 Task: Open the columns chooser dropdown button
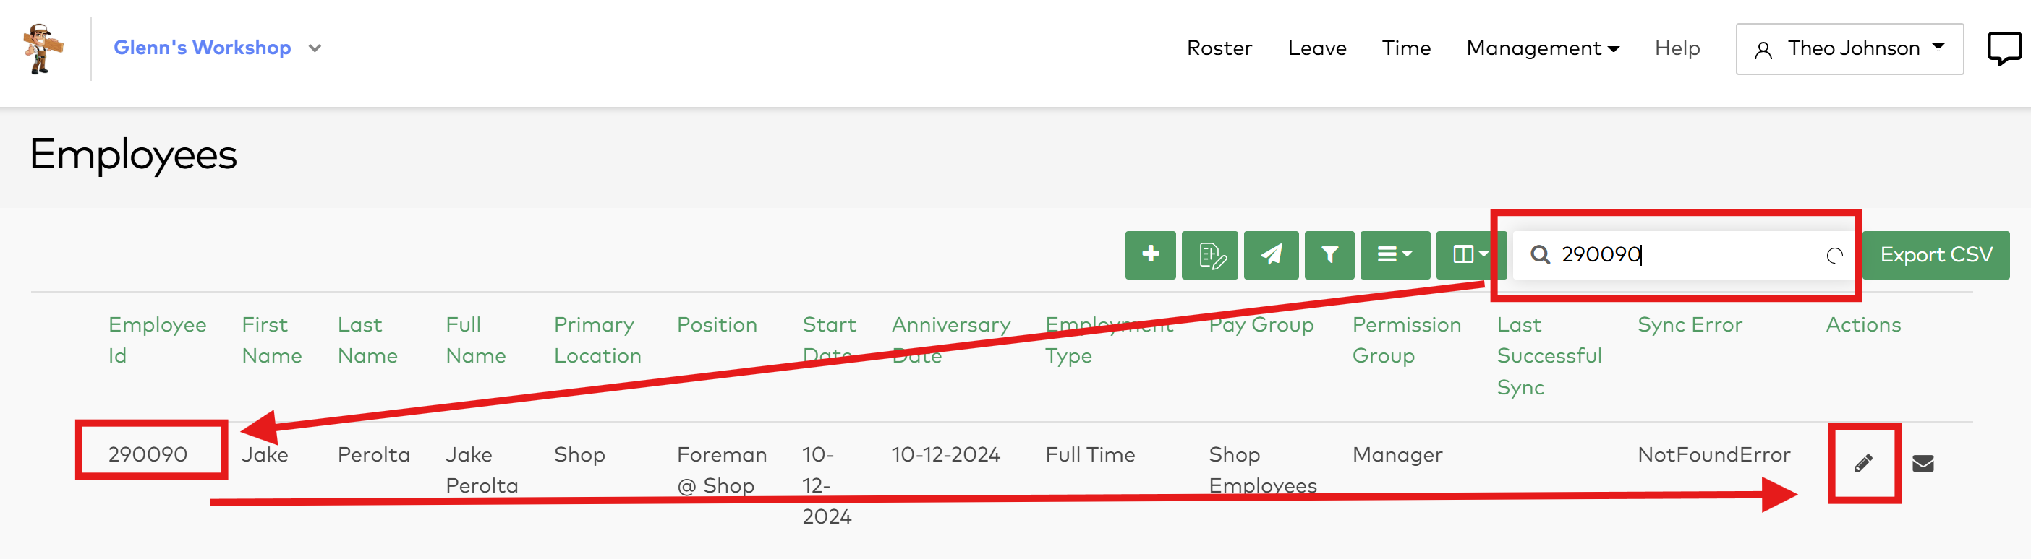pyautogui.click(x=1470, y=254)
